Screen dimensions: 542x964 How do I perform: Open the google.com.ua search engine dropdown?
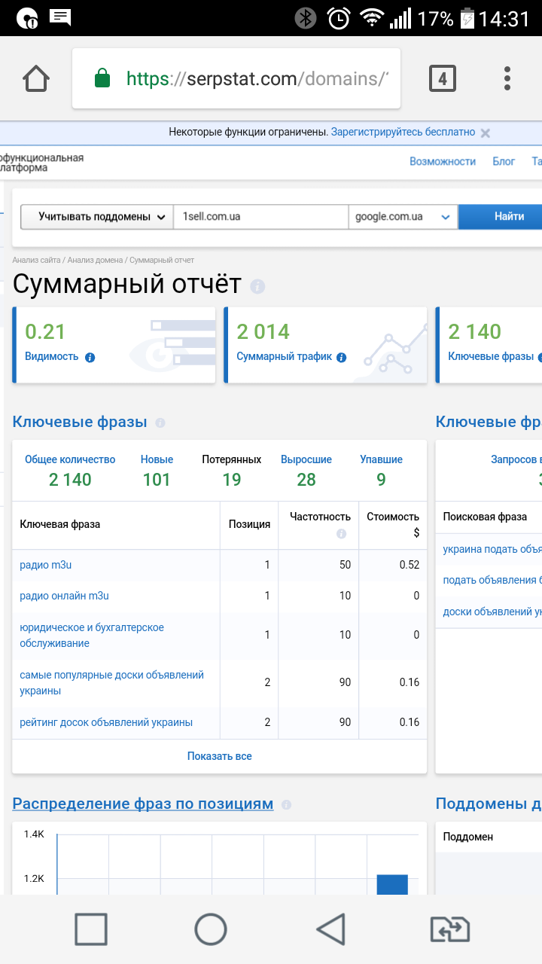[403, 217]
